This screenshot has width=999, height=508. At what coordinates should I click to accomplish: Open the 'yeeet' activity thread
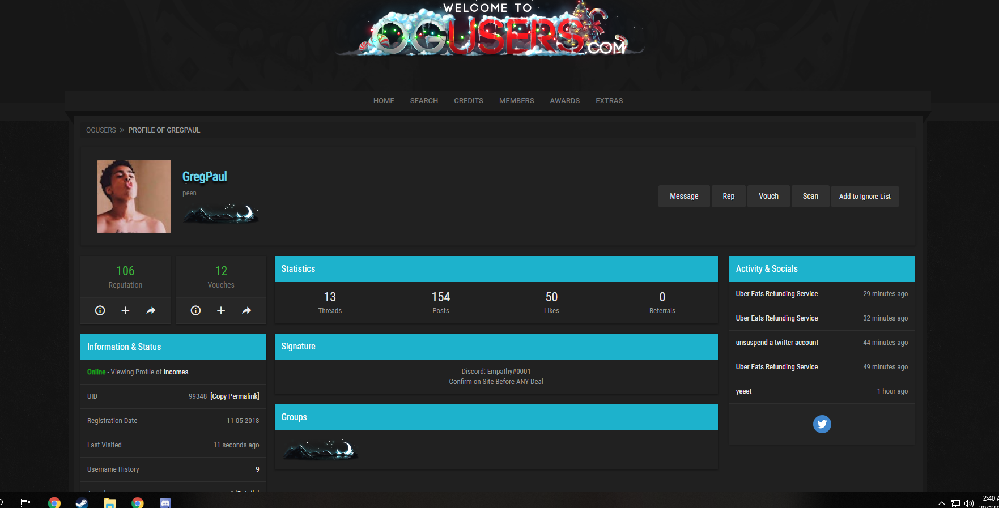tap(743, 391)
